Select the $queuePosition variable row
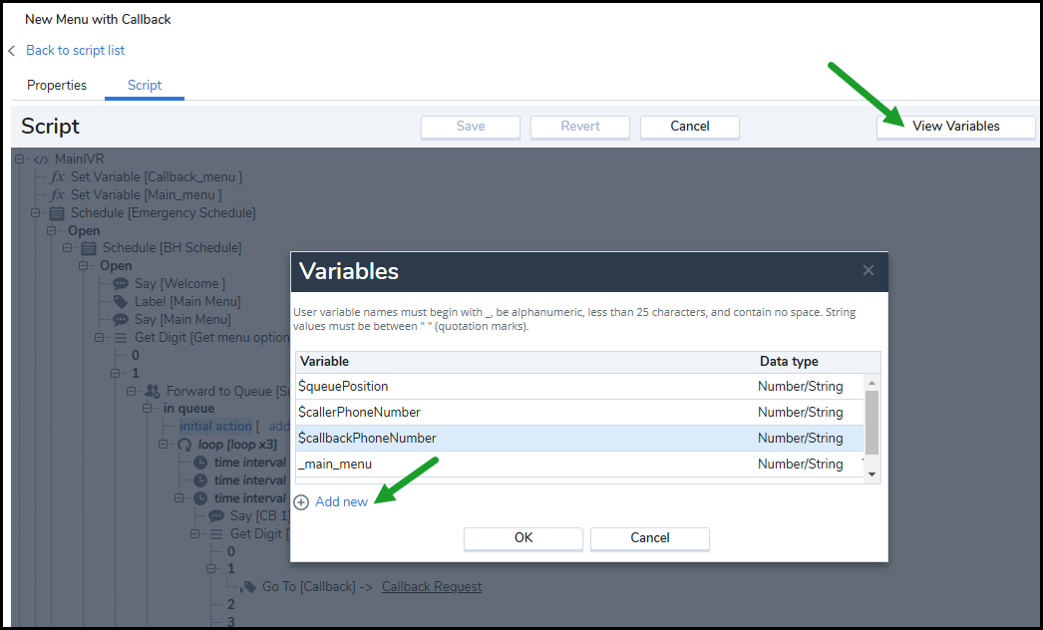 (580, 387)
